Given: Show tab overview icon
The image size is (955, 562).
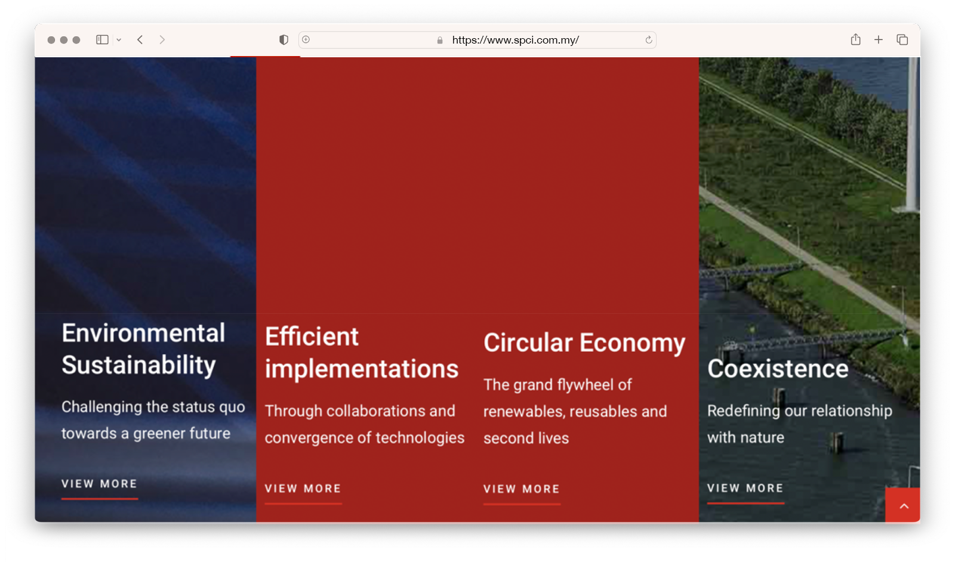Looking at the screenshot, I should coord(902,40).
